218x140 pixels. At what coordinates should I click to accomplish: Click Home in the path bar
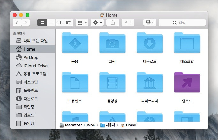[x=128, y=125]
